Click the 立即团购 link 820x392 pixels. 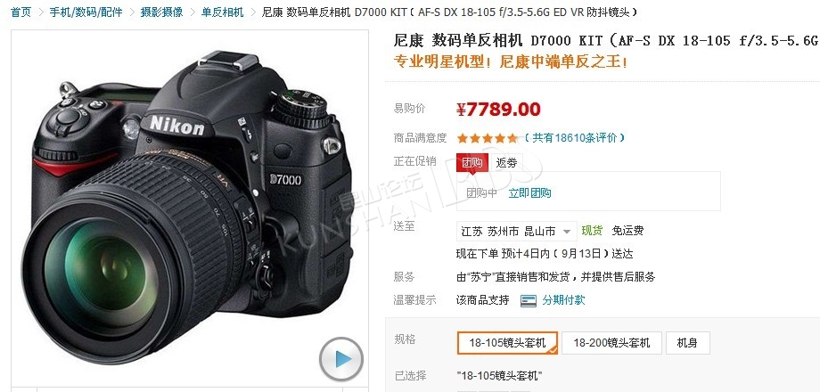(x=529, y=192)
